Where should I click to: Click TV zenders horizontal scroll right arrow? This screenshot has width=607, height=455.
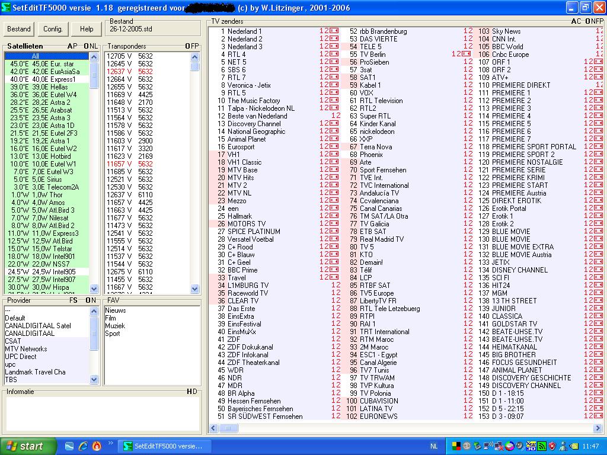[x=598, y=428]
